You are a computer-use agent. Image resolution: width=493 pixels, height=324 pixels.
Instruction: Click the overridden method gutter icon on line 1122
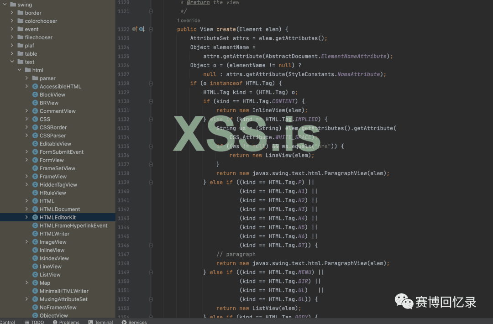coord(142,29)
